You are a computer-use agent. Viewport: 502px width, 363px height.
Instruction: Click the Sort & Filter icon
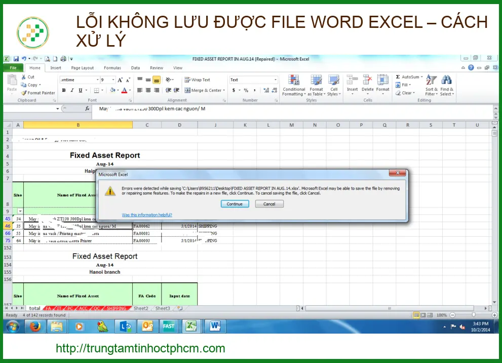click(x=431, y=85)
